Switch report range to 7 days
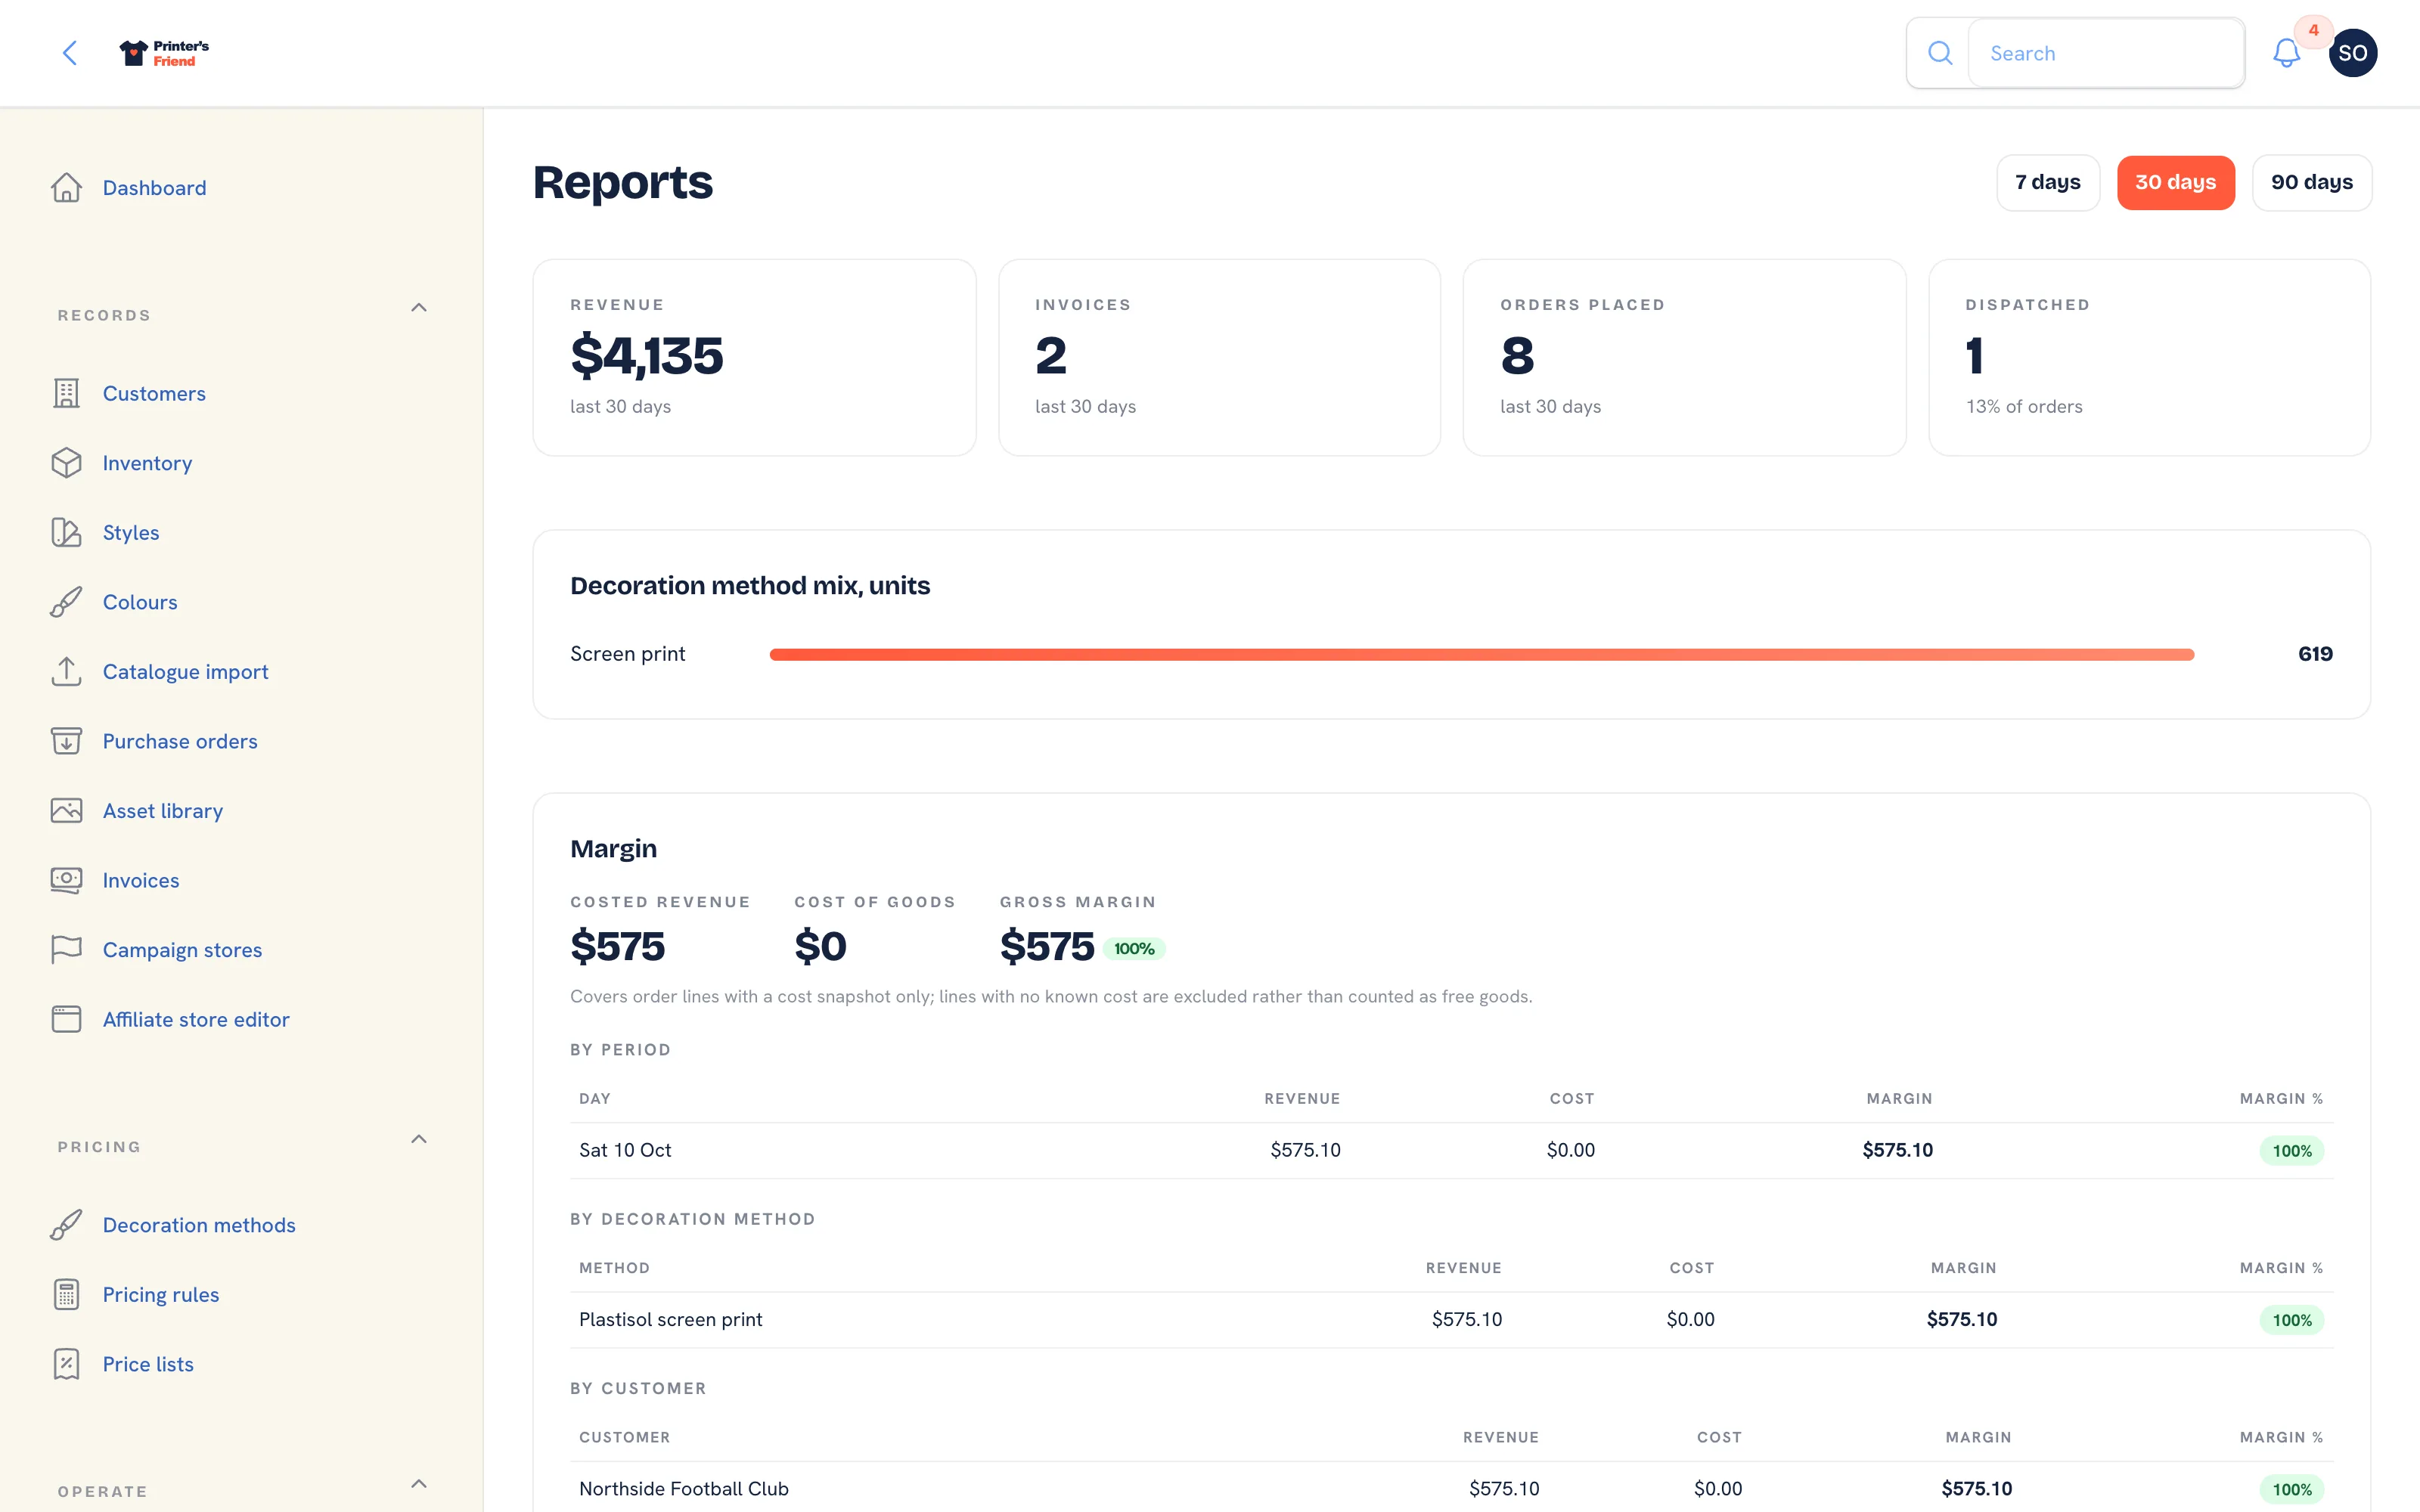 tap(2047, 182)
